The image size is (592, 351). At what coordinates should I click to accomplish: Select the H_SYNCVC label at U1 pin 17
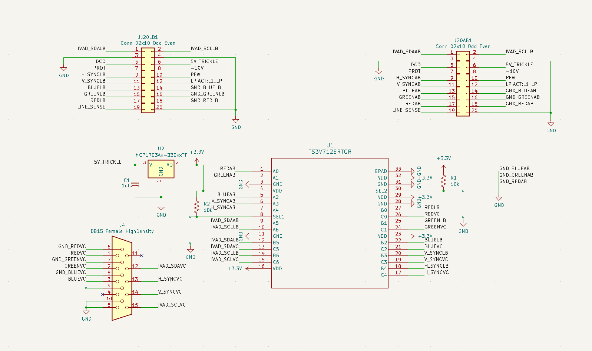pos(436,272)
